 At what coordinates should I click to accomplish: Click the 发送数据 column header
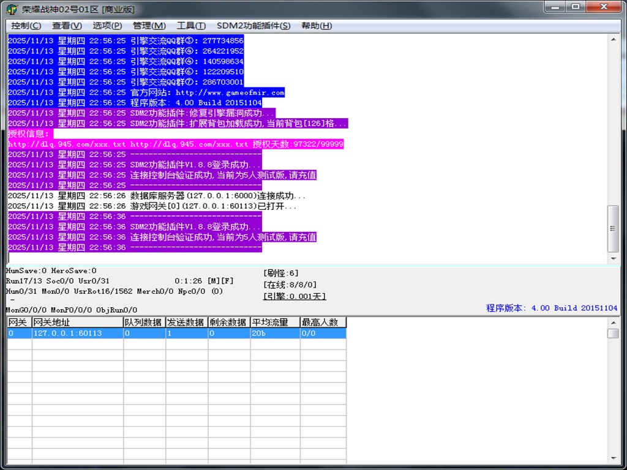click(187, 322)
